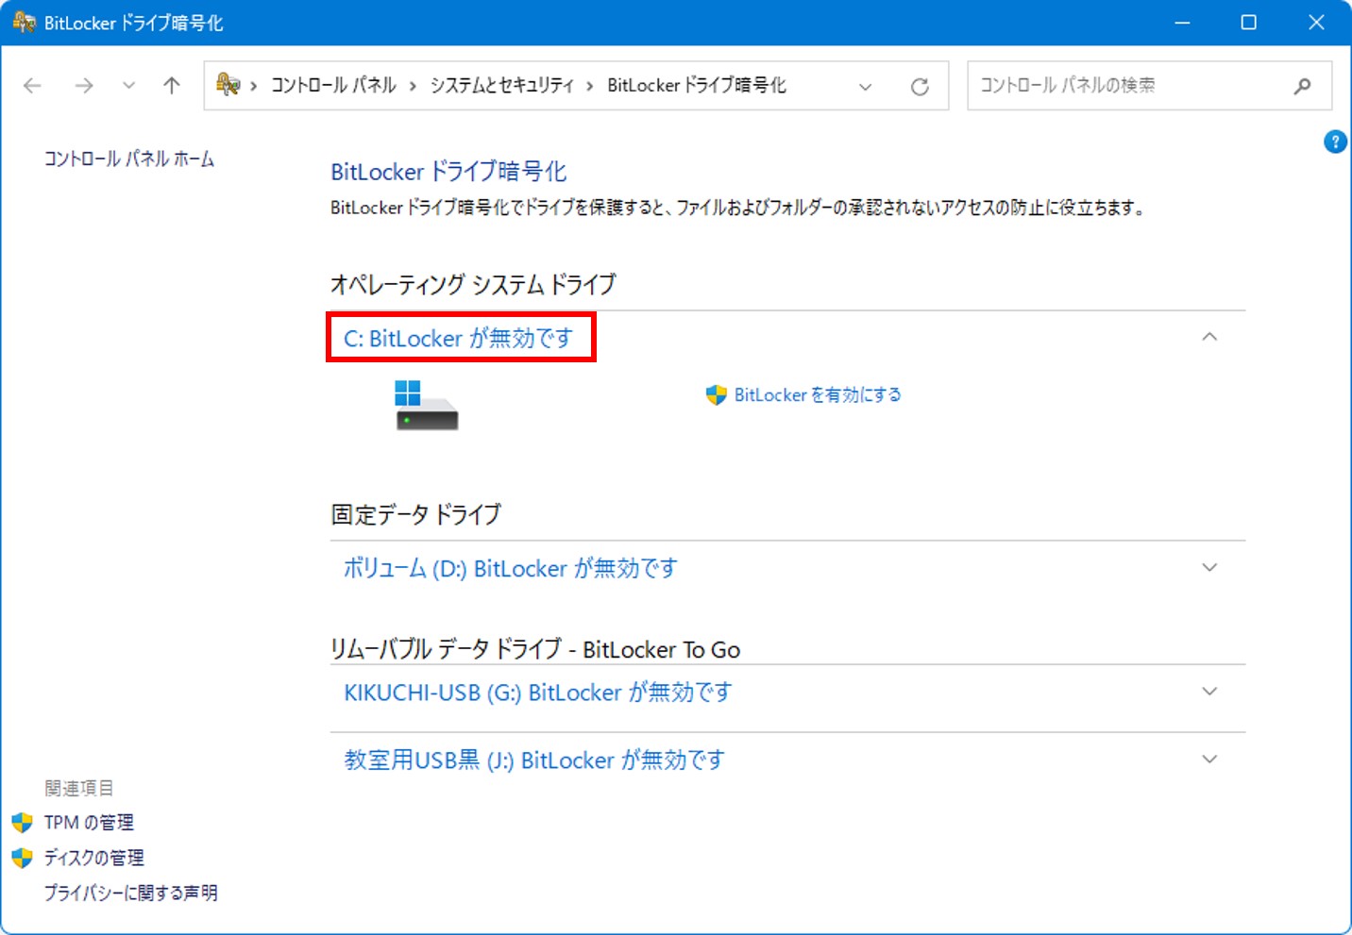1352x935 pixels.
Task: Click the window title bar BitLocker icon
Action: (24, 22)
